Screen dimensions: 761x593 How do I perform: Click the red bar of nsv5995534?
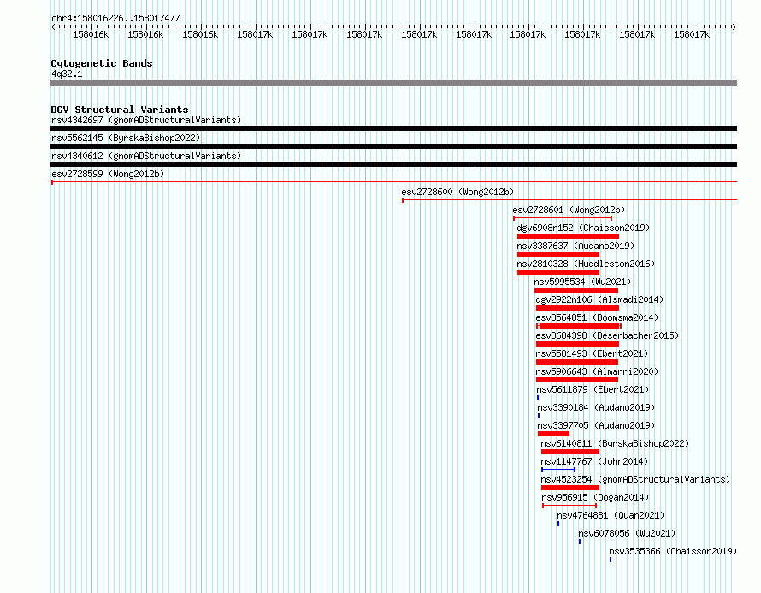[x=576, y=290]
